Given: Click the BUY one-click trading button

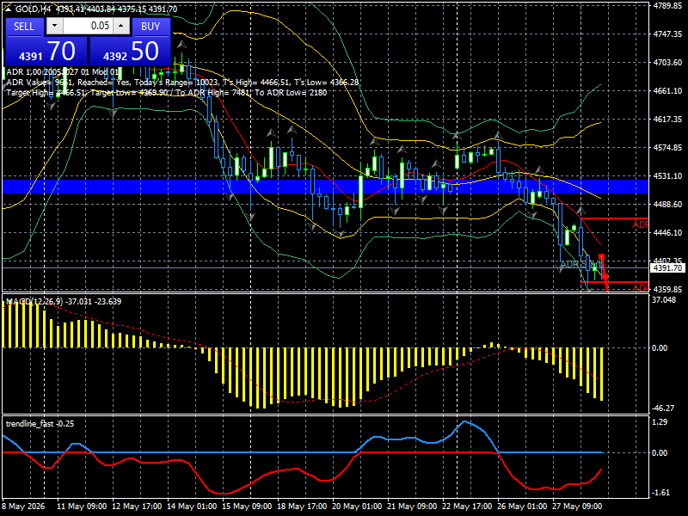Looking at the screenshot, I should click(x=150, y=27).
